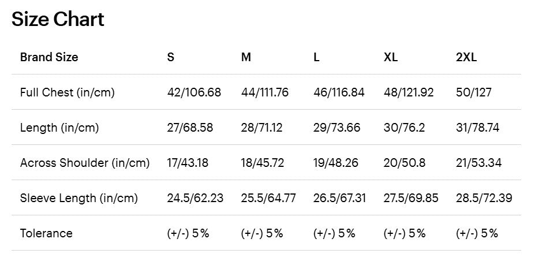538x261 pixels.
Task: Click the S size column header
Action: click(171, 57)
